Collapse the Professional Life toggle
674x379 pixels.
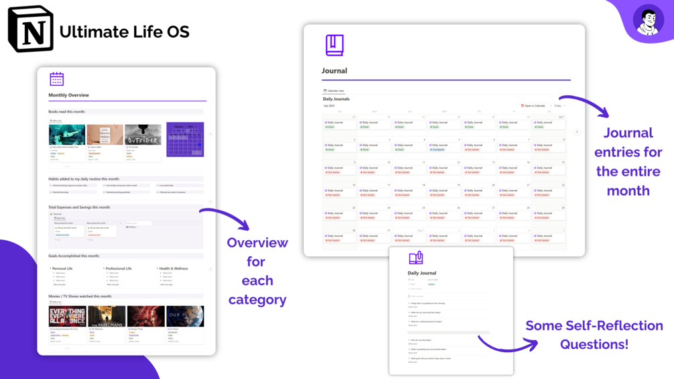(x=104, y=268)
